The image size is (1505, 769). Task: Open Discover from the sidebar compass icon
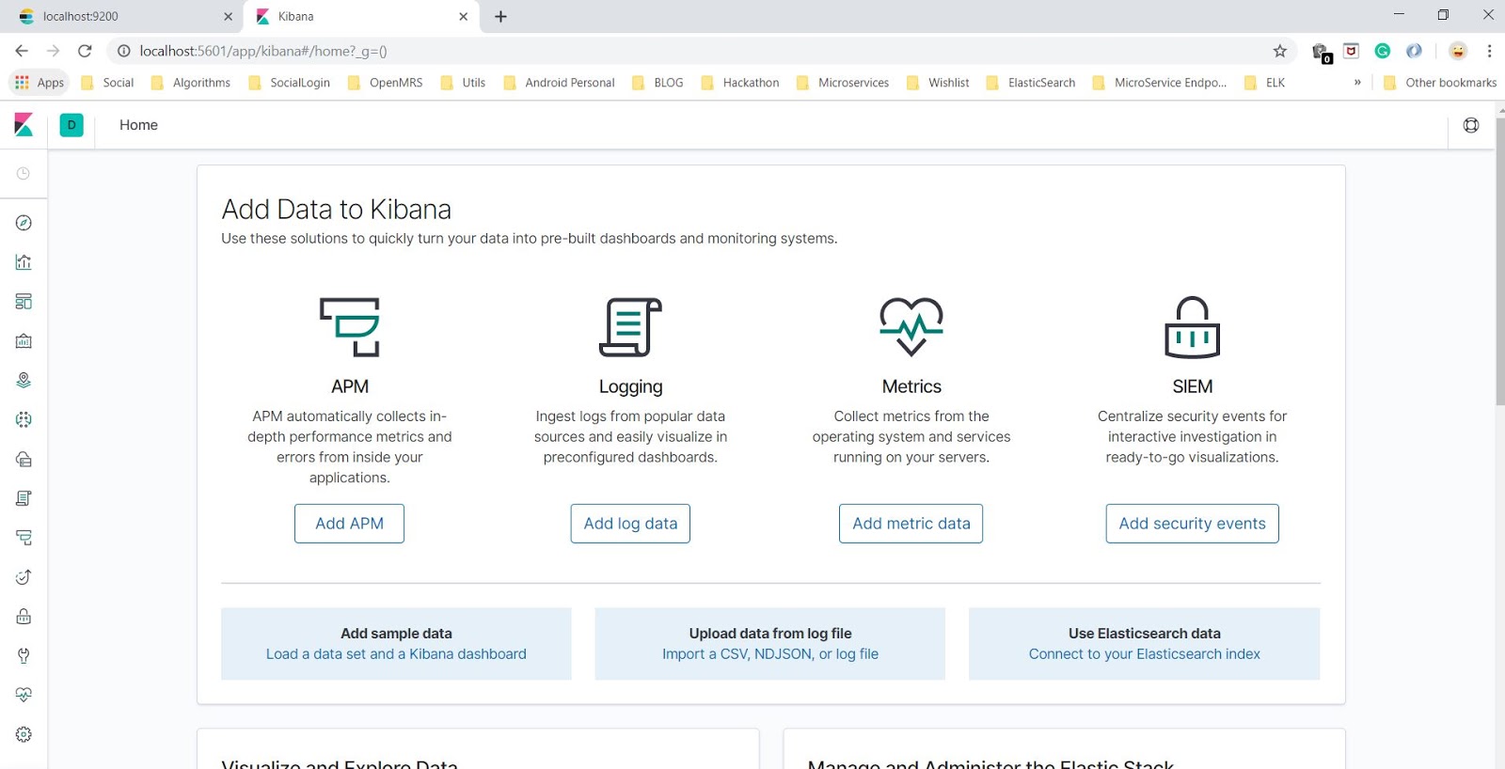point(24,223)
